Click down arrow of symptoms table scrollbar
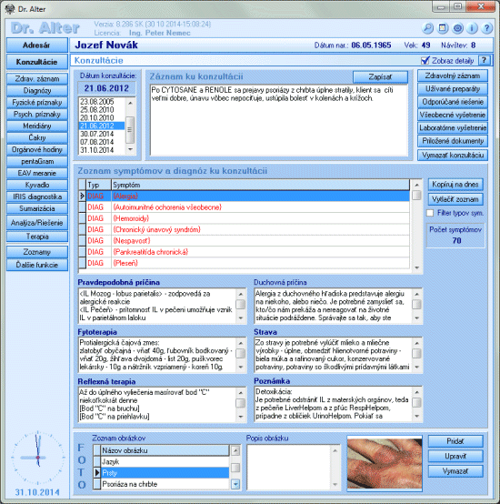 coord(417,267)
